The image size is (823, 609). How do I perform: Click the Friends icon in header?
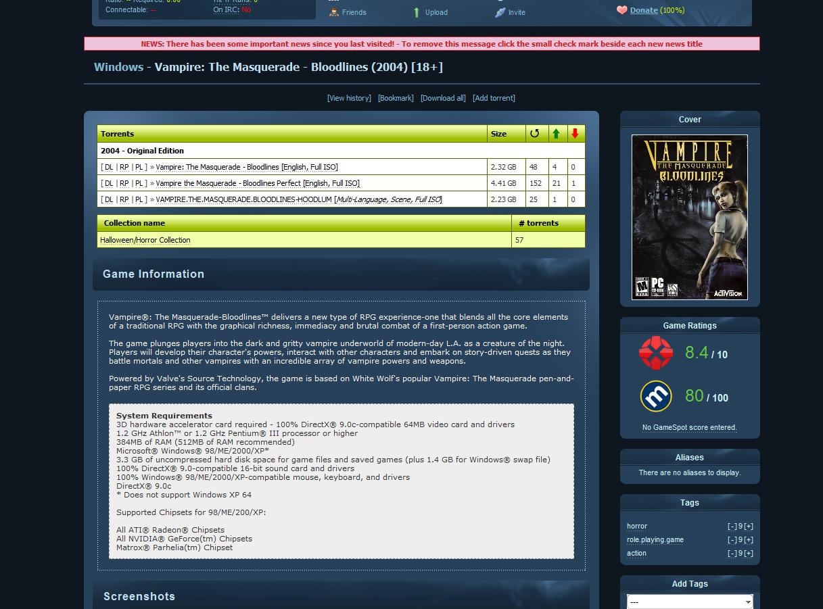pyautogui.click(x=333, y=12)
